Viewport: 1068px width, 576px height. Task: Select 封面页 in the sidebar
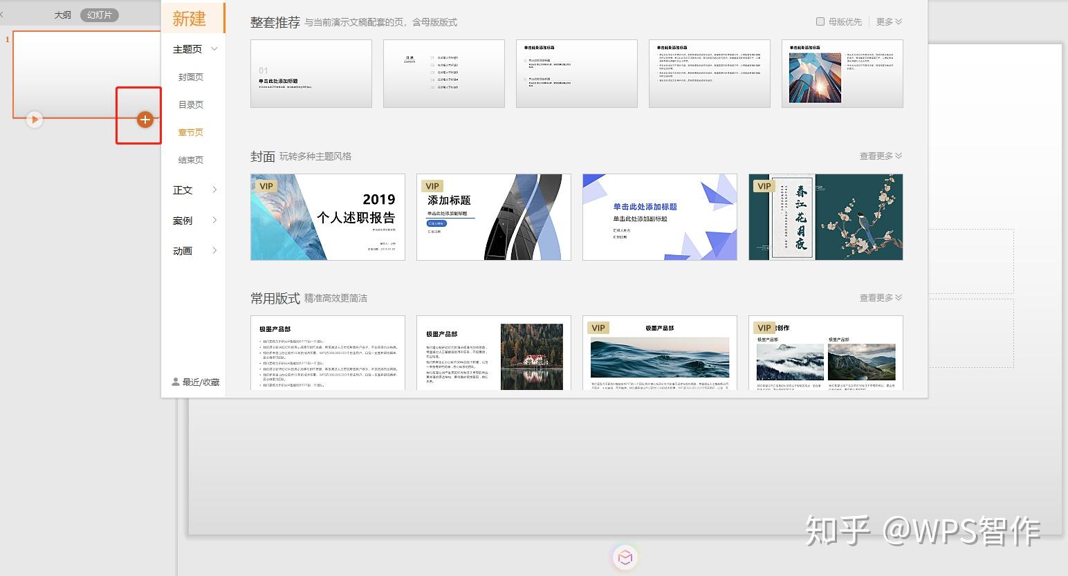(x=191, y=77)
